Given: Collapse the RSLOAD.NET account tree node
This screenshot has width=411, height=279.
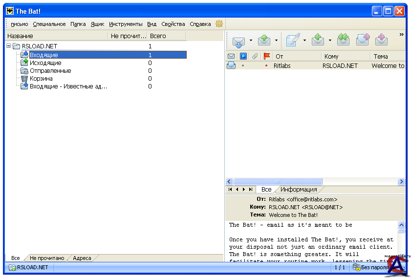Looking at the screenshot, I should click(9, 46).
